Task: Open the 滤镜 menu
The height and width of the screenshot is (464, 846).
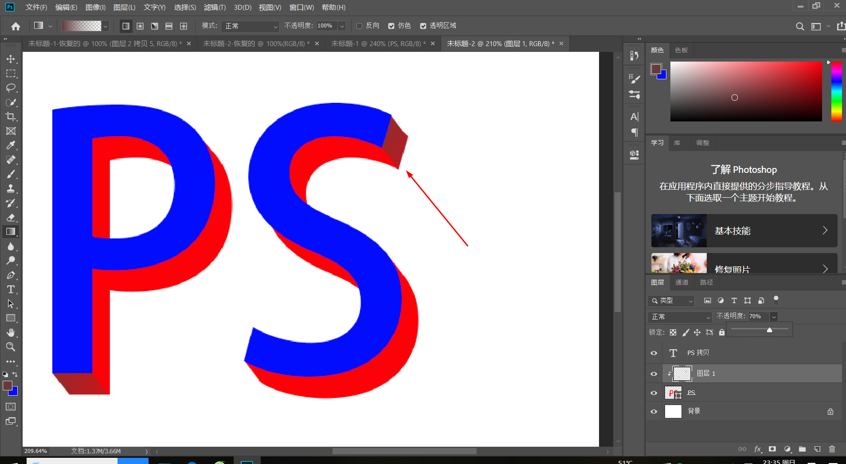Action: [215, 8]
